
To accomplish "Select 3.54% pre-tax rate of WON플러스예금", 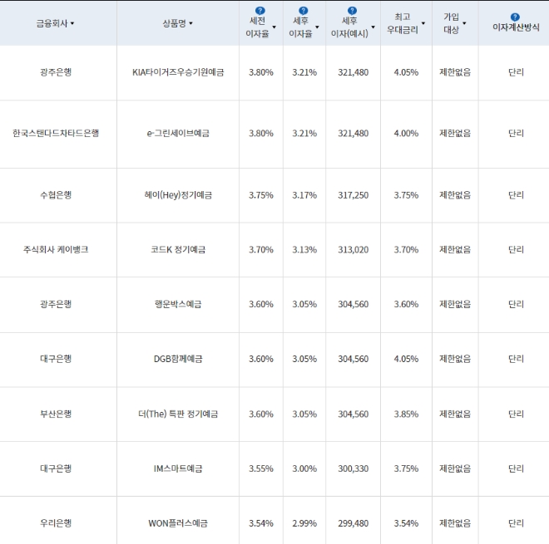I will click(x=261, y=523).
